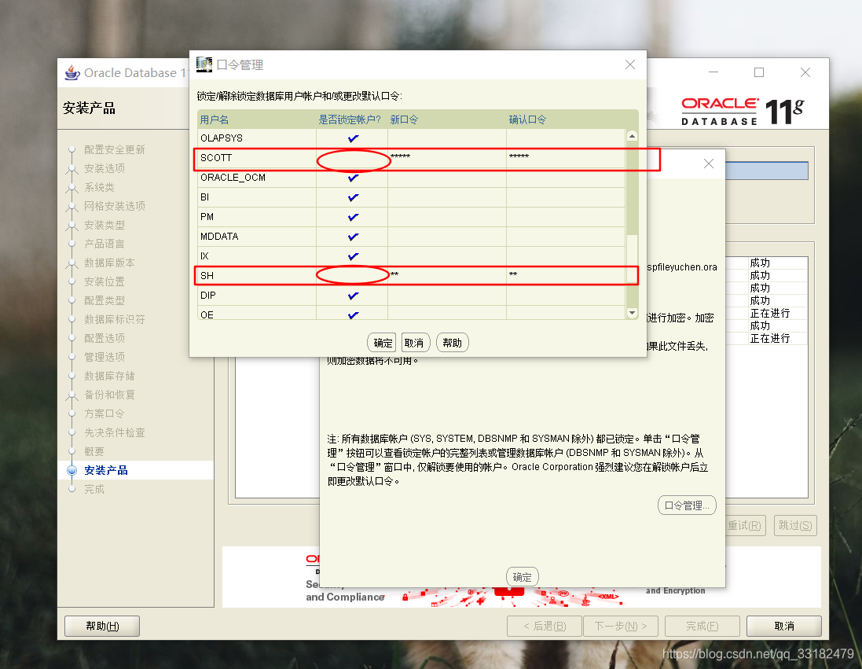Toggle the lock checkmark for OLAPSYS account

click(353, 138)
